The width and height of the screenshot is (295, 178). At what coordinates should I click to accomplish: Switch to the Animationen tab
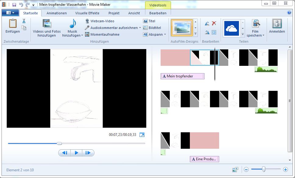57,13
